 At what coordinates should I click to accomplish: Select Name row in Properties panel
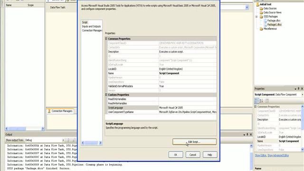click(279, 141)
